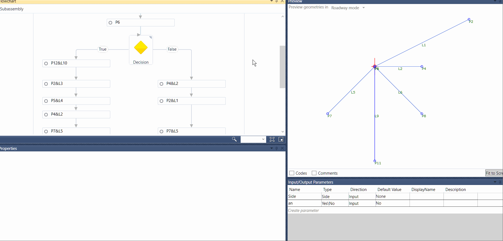
Task: Click the Default Value column header
Action: [389, 190]
